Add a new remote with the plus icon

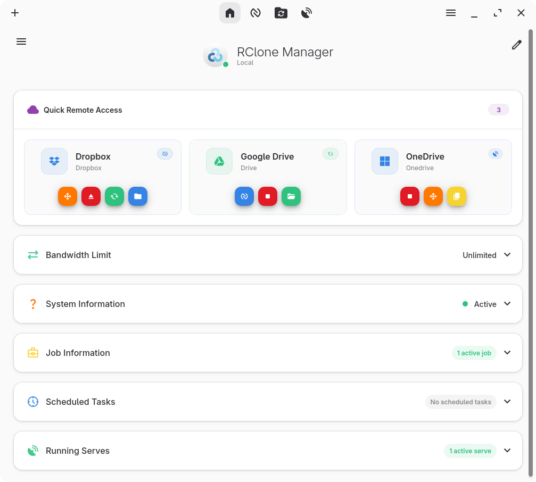tap(15, 13)
